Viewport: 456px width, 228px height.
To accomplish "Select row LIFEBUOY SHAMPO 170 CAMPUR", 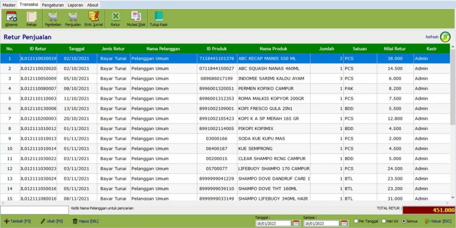I will (225, 168).
